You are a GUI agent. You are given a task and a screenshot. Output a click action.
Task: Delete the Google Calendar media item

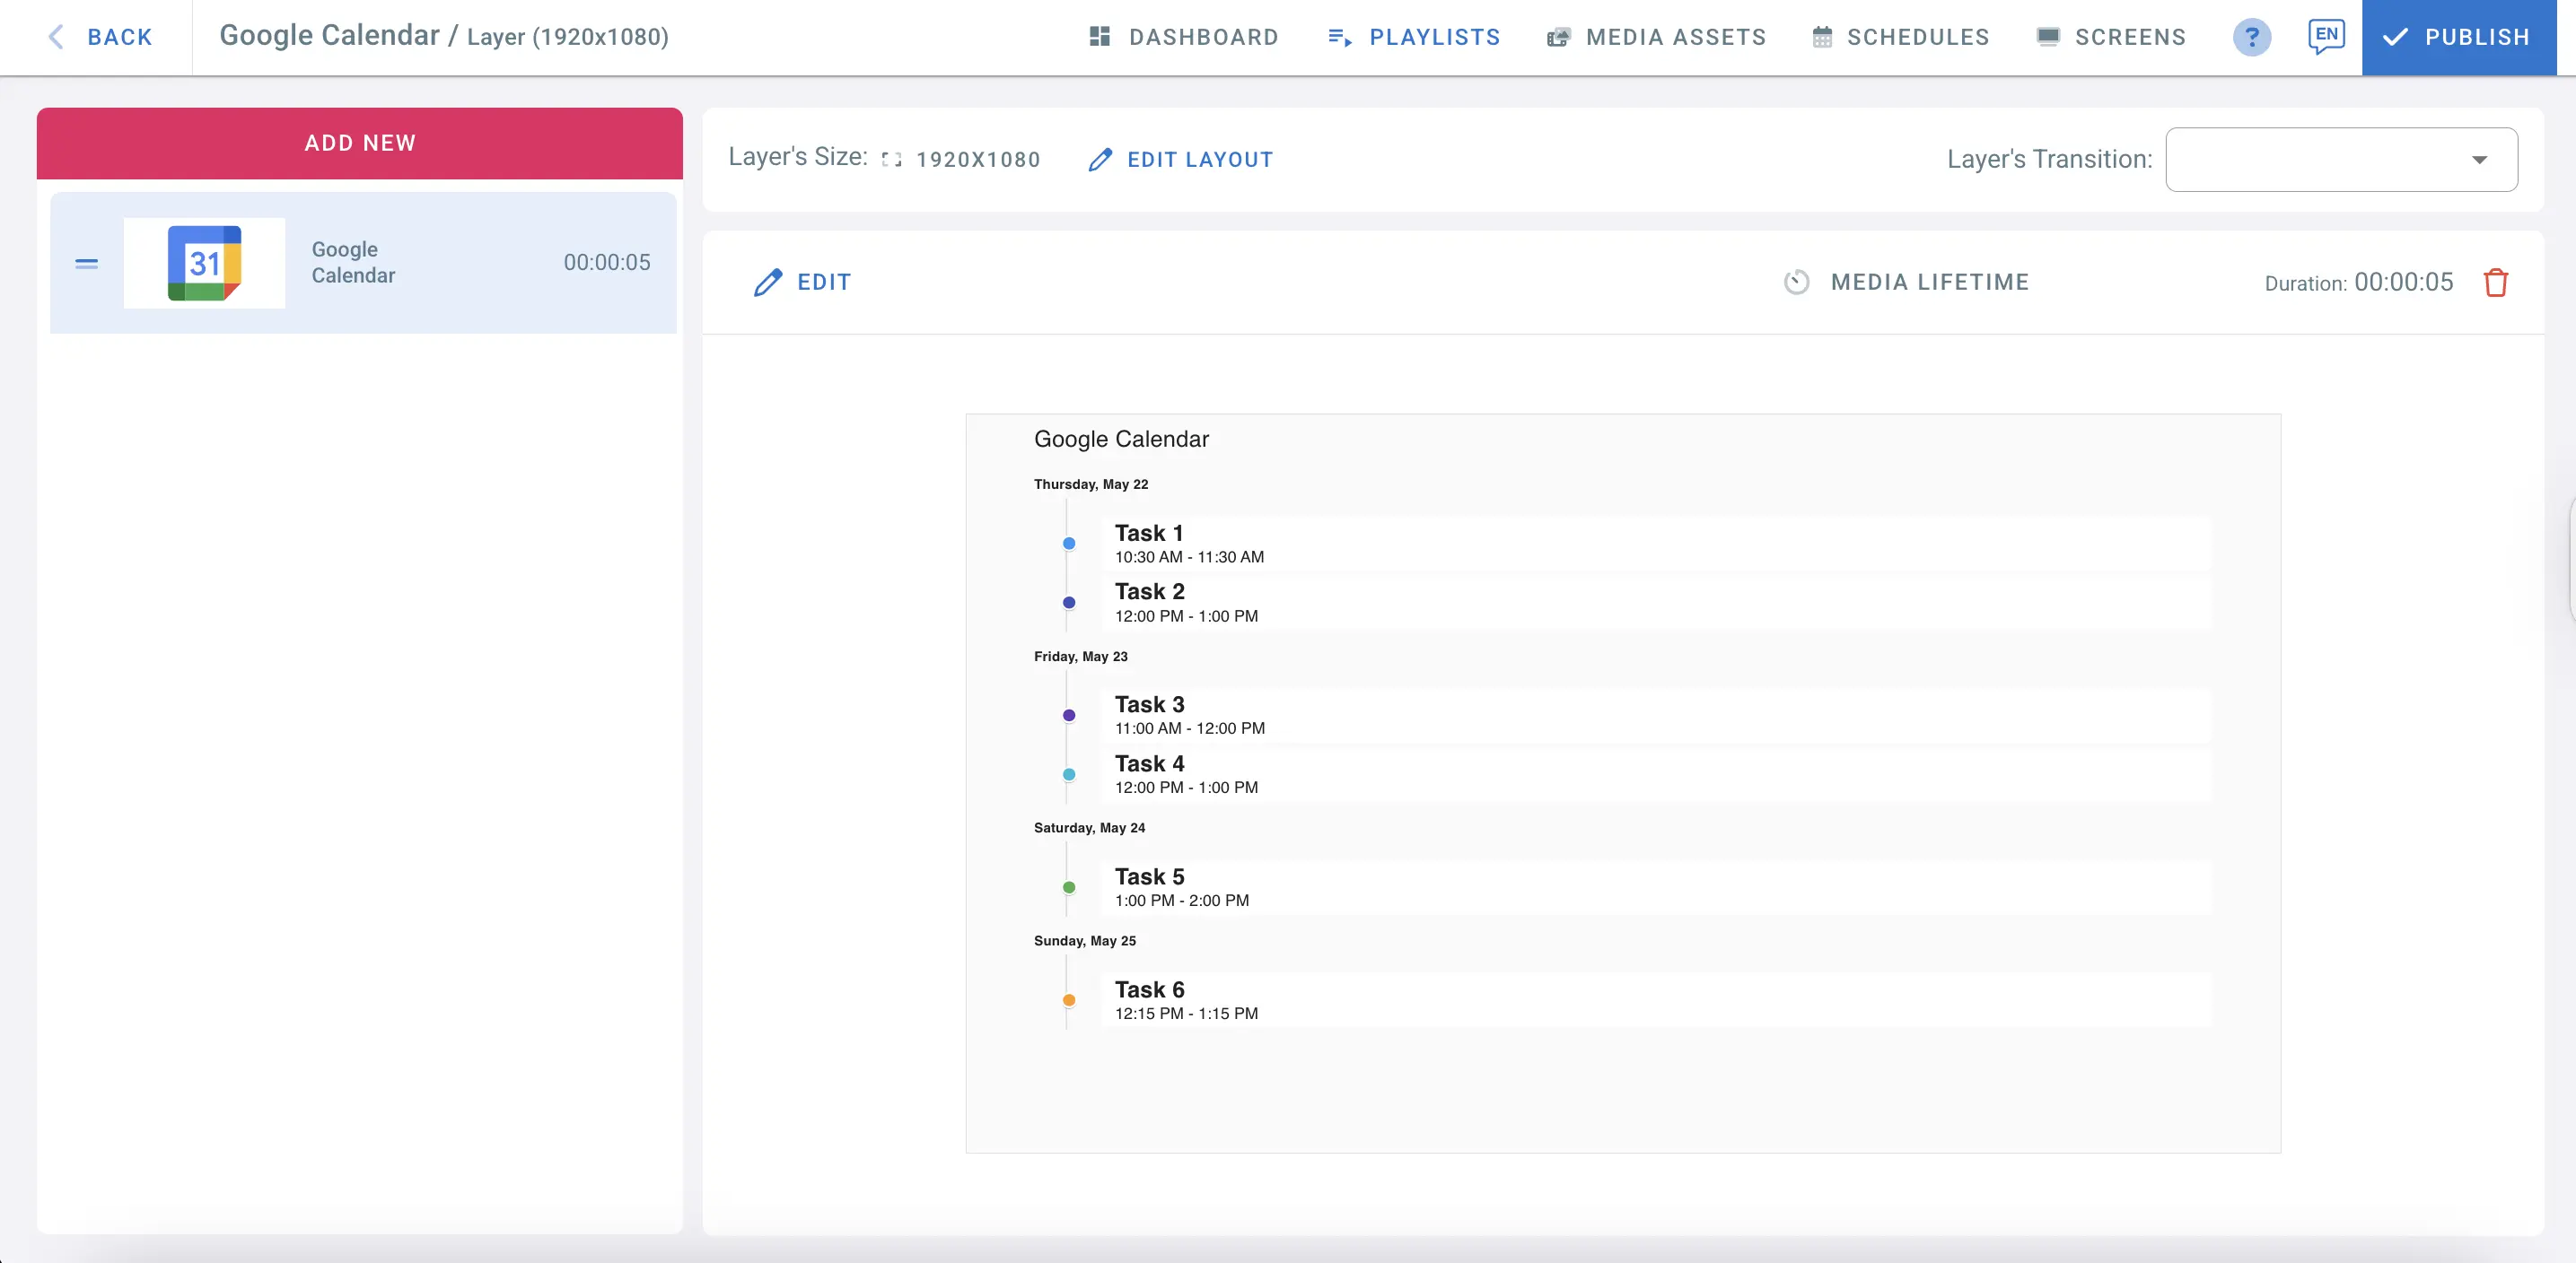(x=2497, y=283)
